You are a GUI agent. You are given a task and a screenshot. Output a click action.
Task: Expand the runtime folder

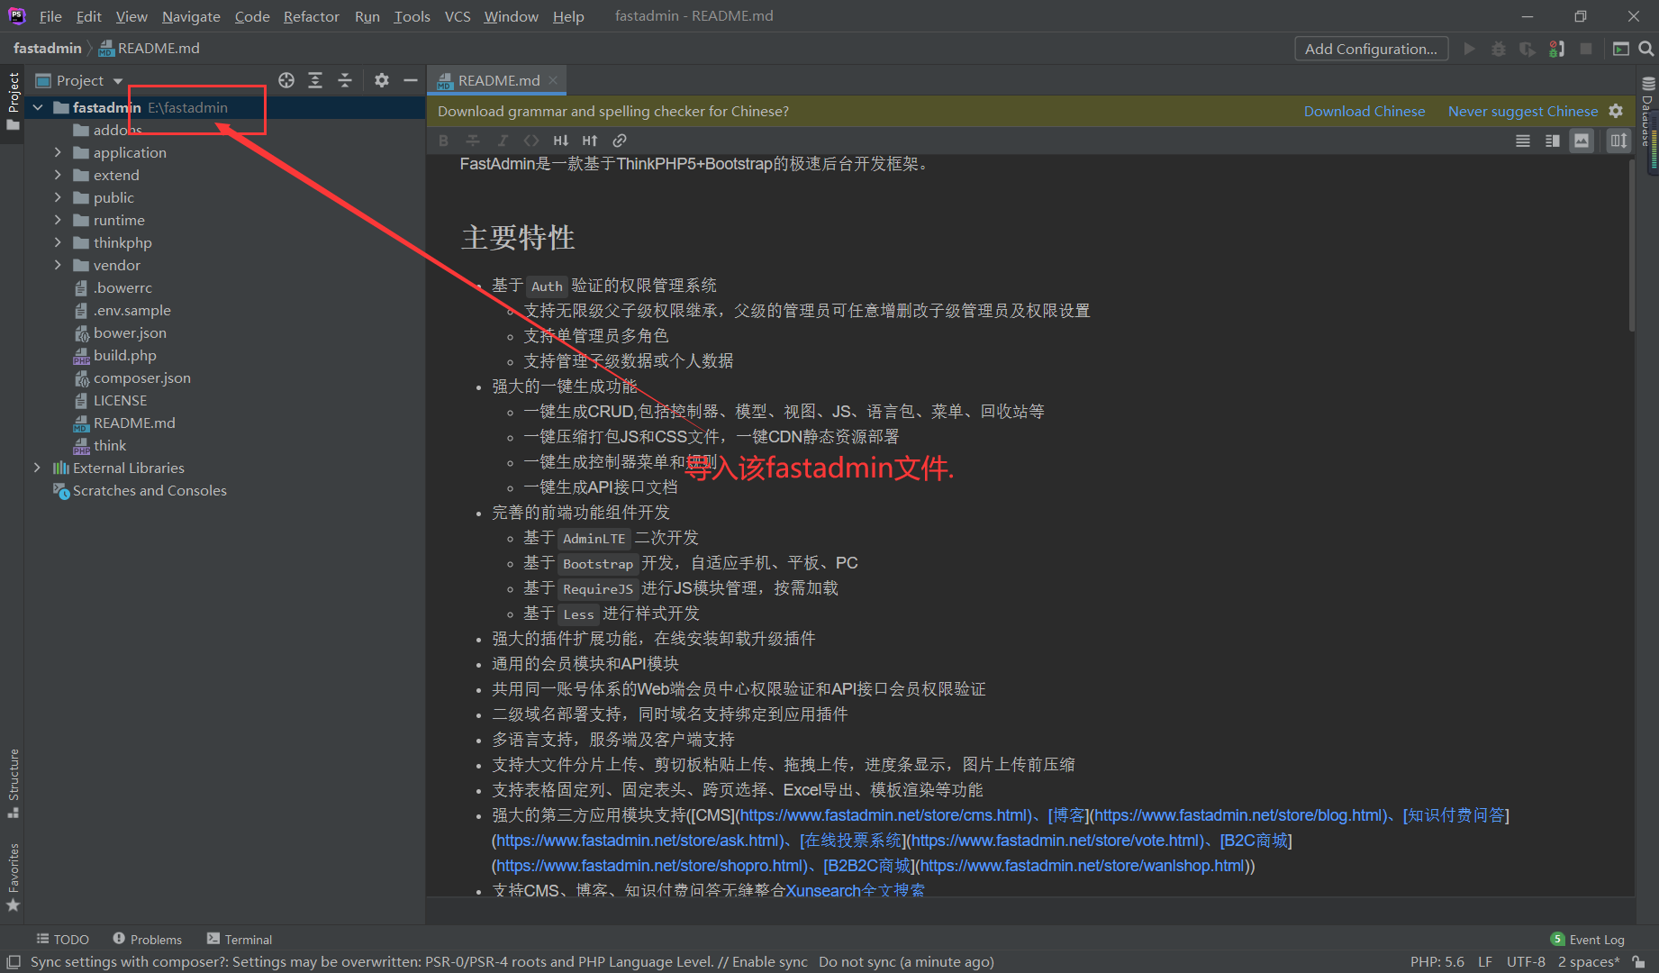click(x=58, y=220)
